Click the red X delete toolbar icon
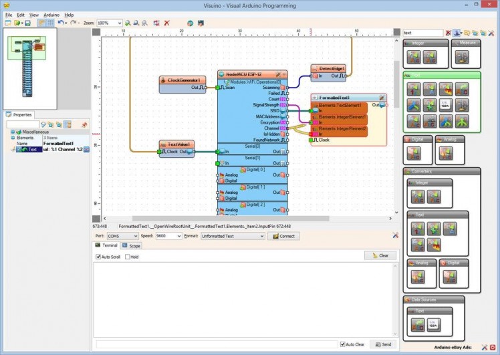This screenshot has width=500, height=355. (166, 23)
